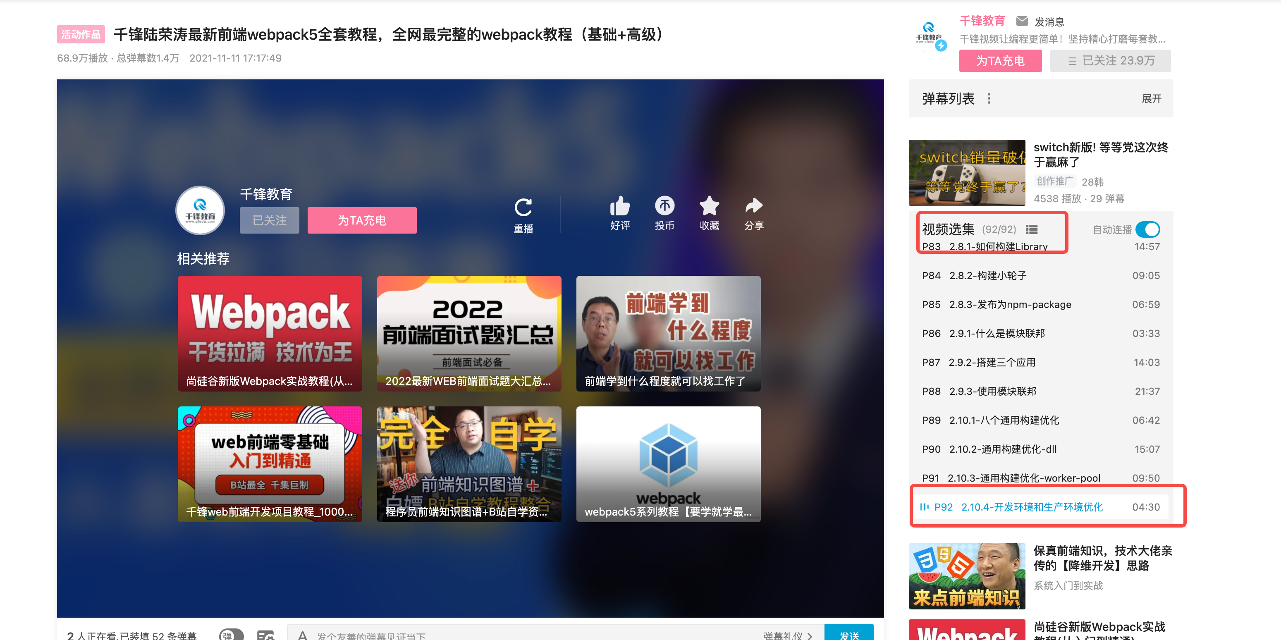Open episode P89 2.10.1-八个通用构建优化
1281x640 pixels.
tap(1040, 420)
